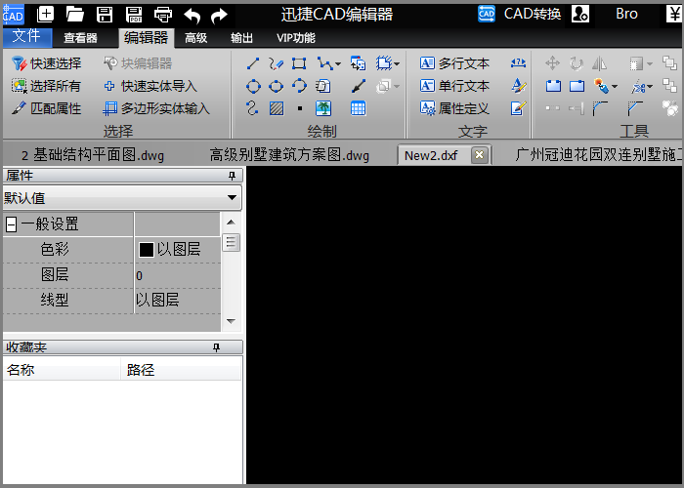Viewport: 684px width, 488px height.
Task: Open the 文件 menu tab
Action: point(27,37)
